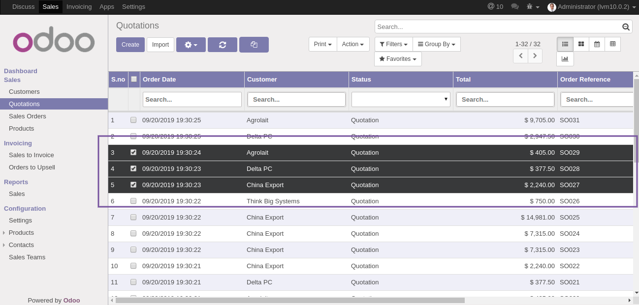The height and width of the screenshot is (305, 639).
Task: Open the pivot table view icon
Action: (612, 44)
